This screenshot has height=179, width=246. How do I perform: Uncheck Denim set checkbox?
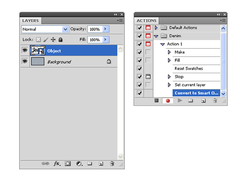tap(139, 36)
